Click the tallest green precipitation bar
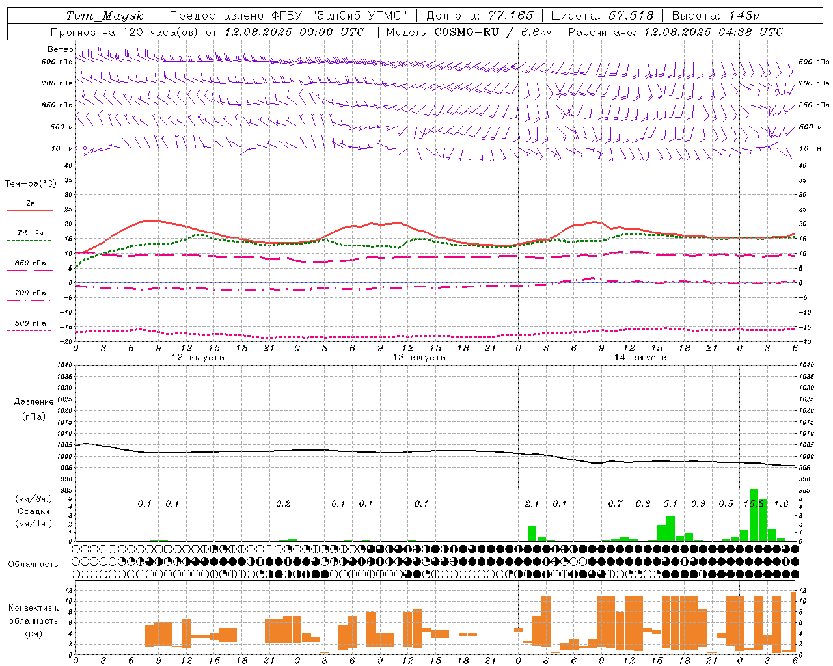Screen dimensions: 833x666 tap(754, 515)
